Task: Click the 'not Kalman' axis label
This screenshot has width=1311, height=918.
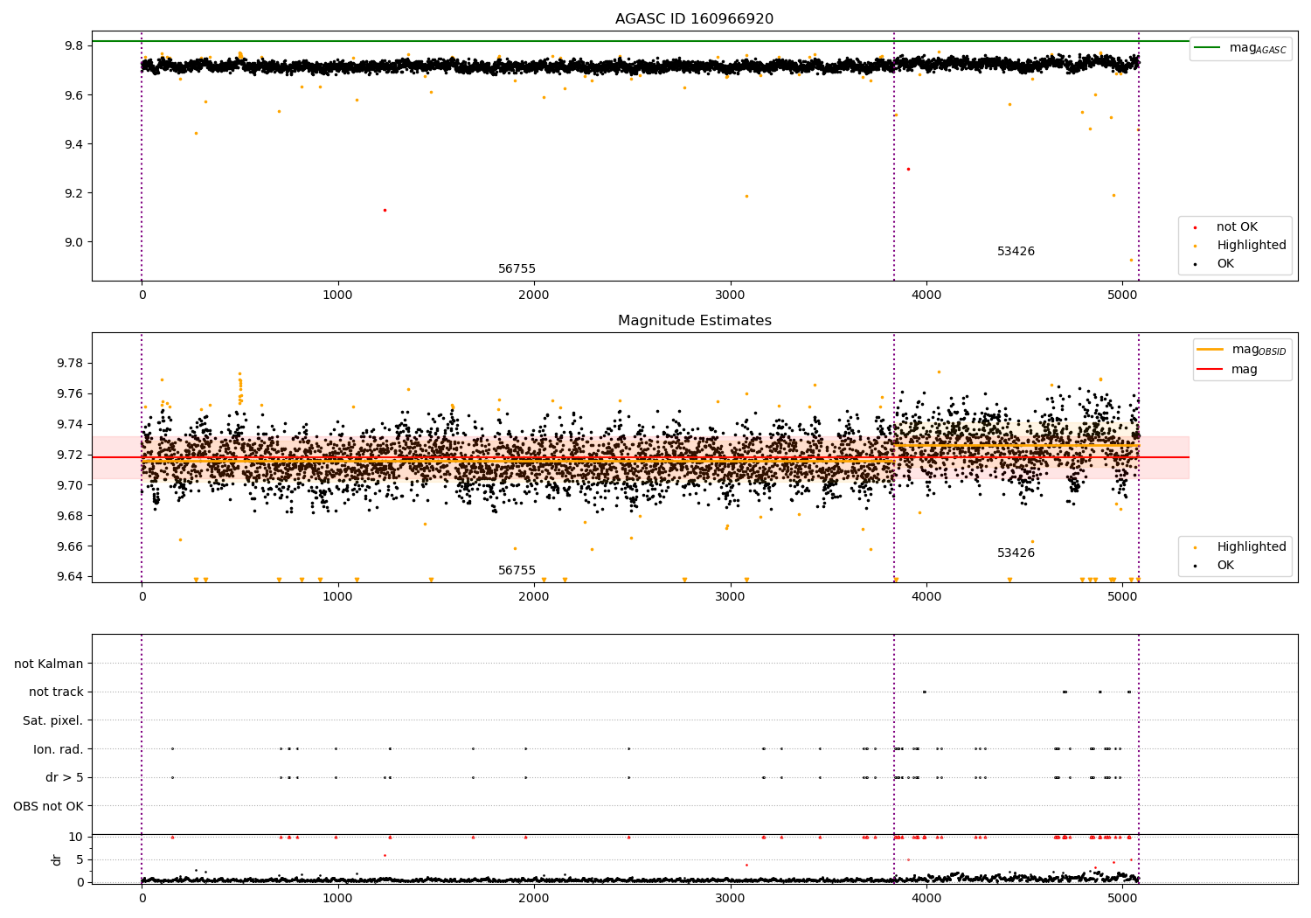Action: [49, 664]
